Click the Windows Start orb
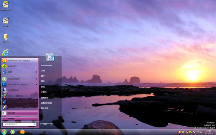Image resolution: width=216 pixels, height=135 pixels. (4, 132)
